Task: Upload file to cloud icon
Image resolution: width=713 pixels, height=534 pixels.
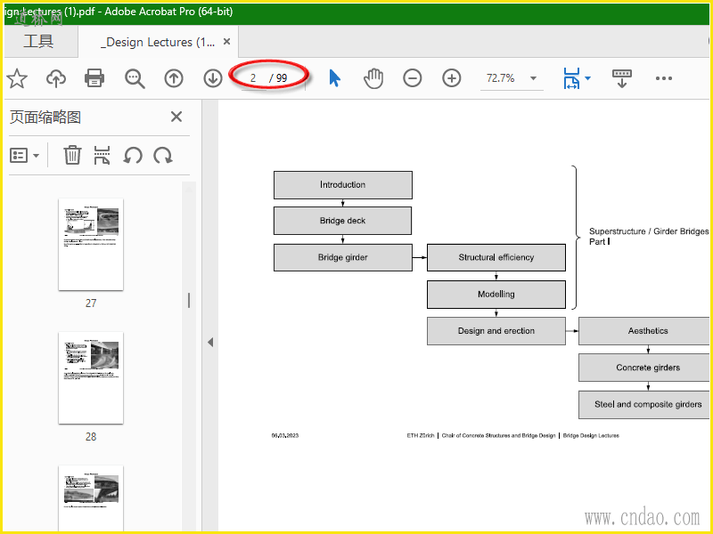Action: [56, 78]
